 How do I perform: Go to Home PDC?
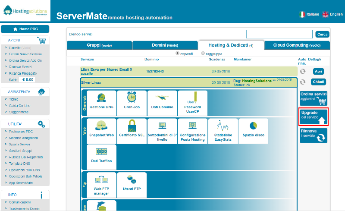pos(25,29)
